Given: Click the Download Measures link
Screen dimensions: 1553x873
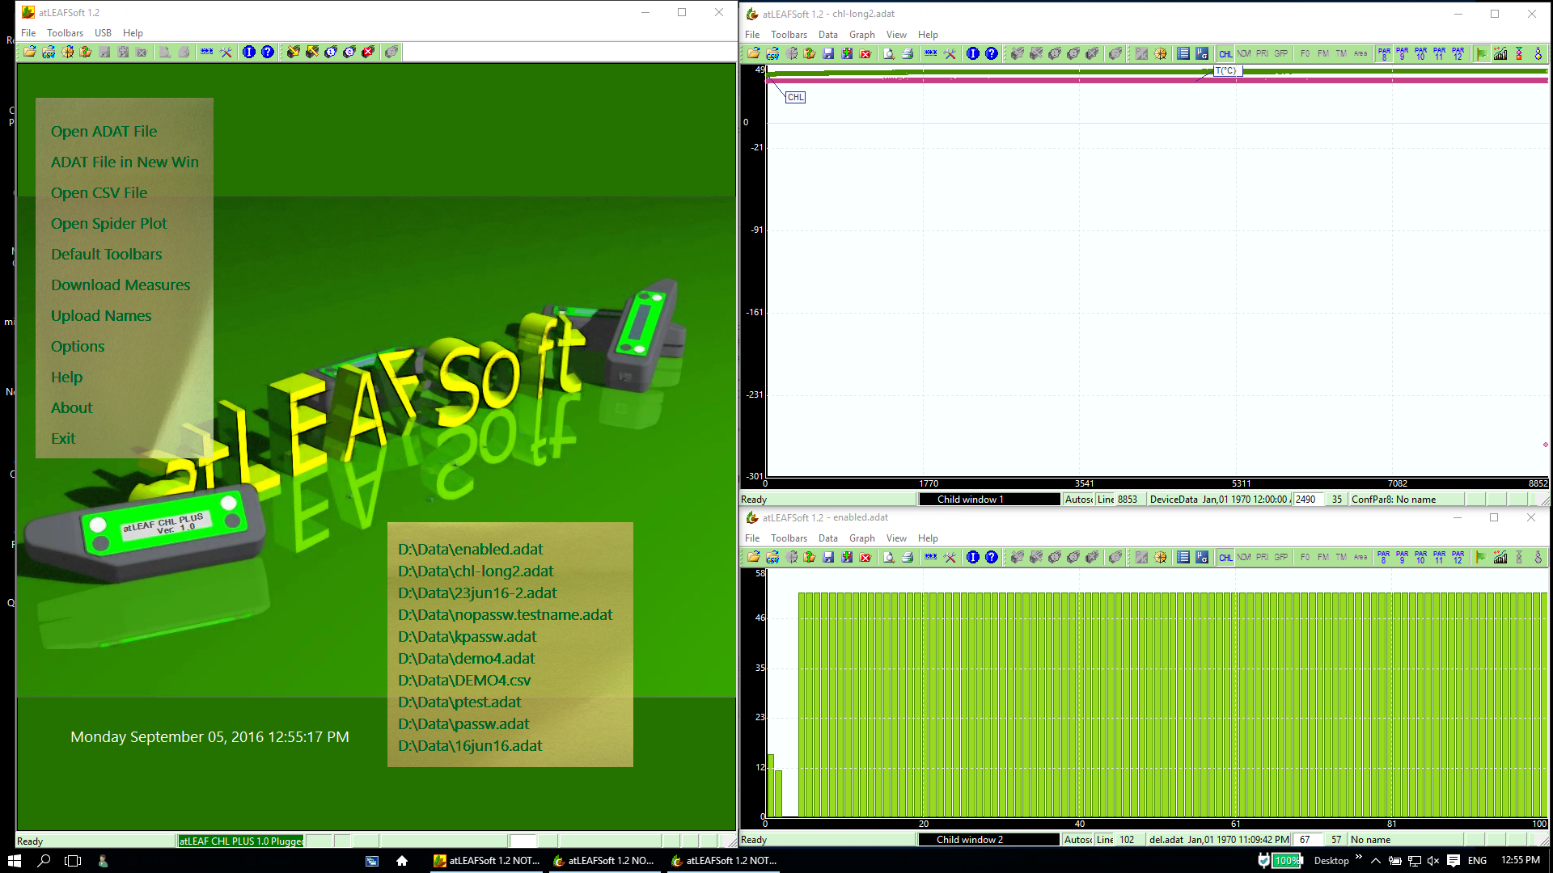Looking at the screenshot, I should [x=121, y=285].
